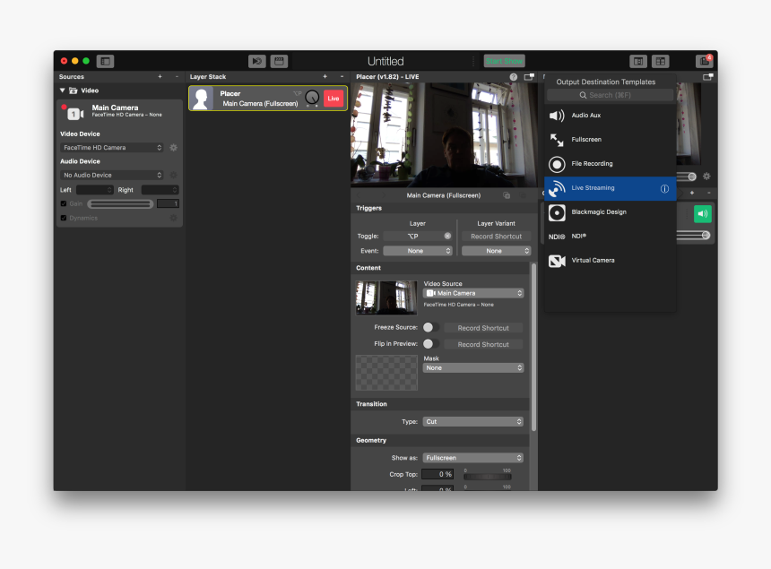Click Record Shortcut for Freeze Source
The width and height of the screenshot is (771, 569).
point(483,328)
